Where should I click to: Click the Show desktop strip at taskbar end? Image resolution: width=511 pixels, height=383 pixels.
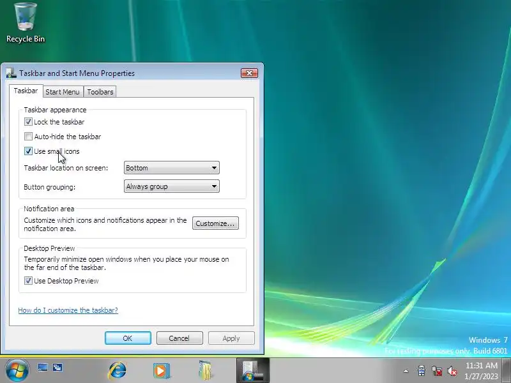(507, 371)
